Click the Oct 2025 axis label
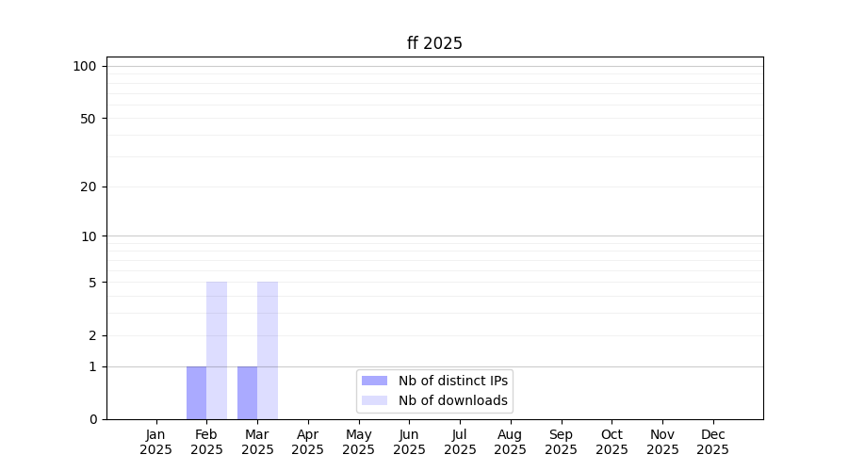 coord(612,442)
